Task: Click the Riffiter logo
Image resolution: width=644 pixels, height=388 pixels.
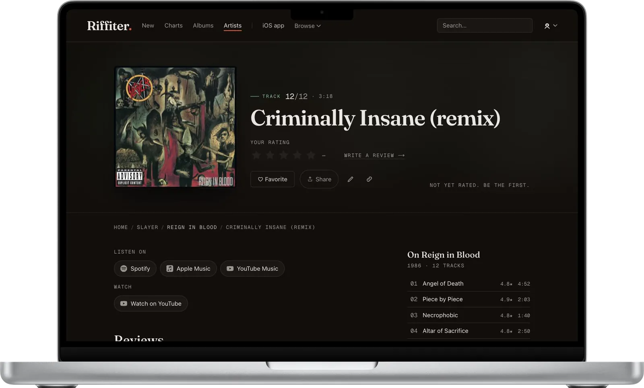Action: coord(109,26)
